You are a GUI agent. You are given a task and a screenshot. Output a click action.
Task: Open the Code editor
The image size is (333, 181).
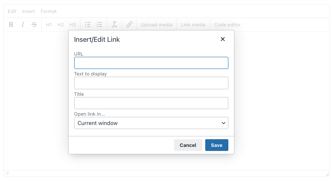pos(228,25)
